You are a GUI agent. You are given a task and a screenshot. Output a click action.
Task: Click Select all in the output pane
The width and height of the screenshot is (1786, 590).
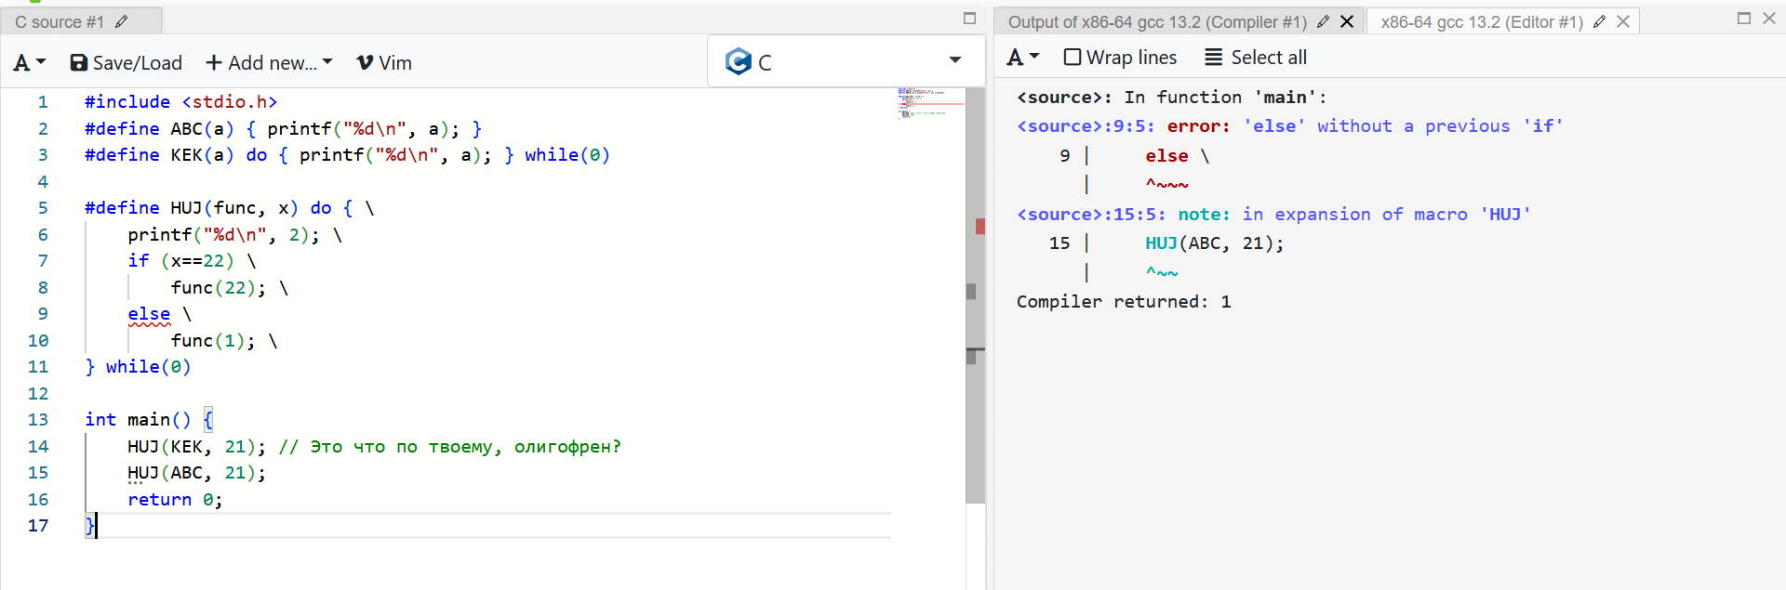1256,58
